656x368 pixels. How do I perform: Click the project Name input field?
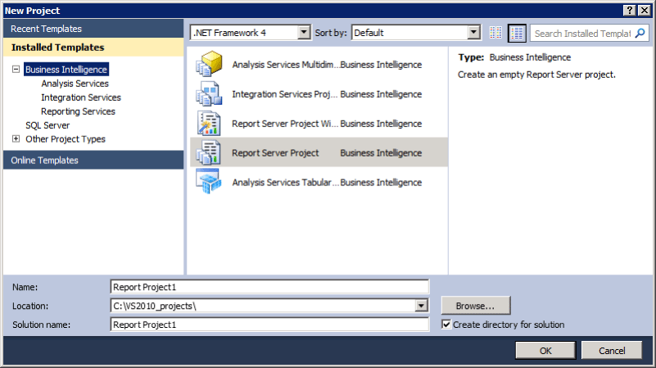point(269,287)
